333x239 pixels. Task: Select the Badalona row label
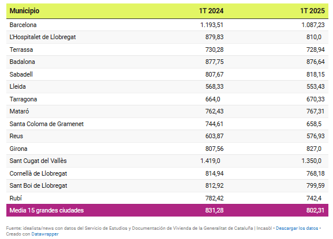click(x=22, y=62)
